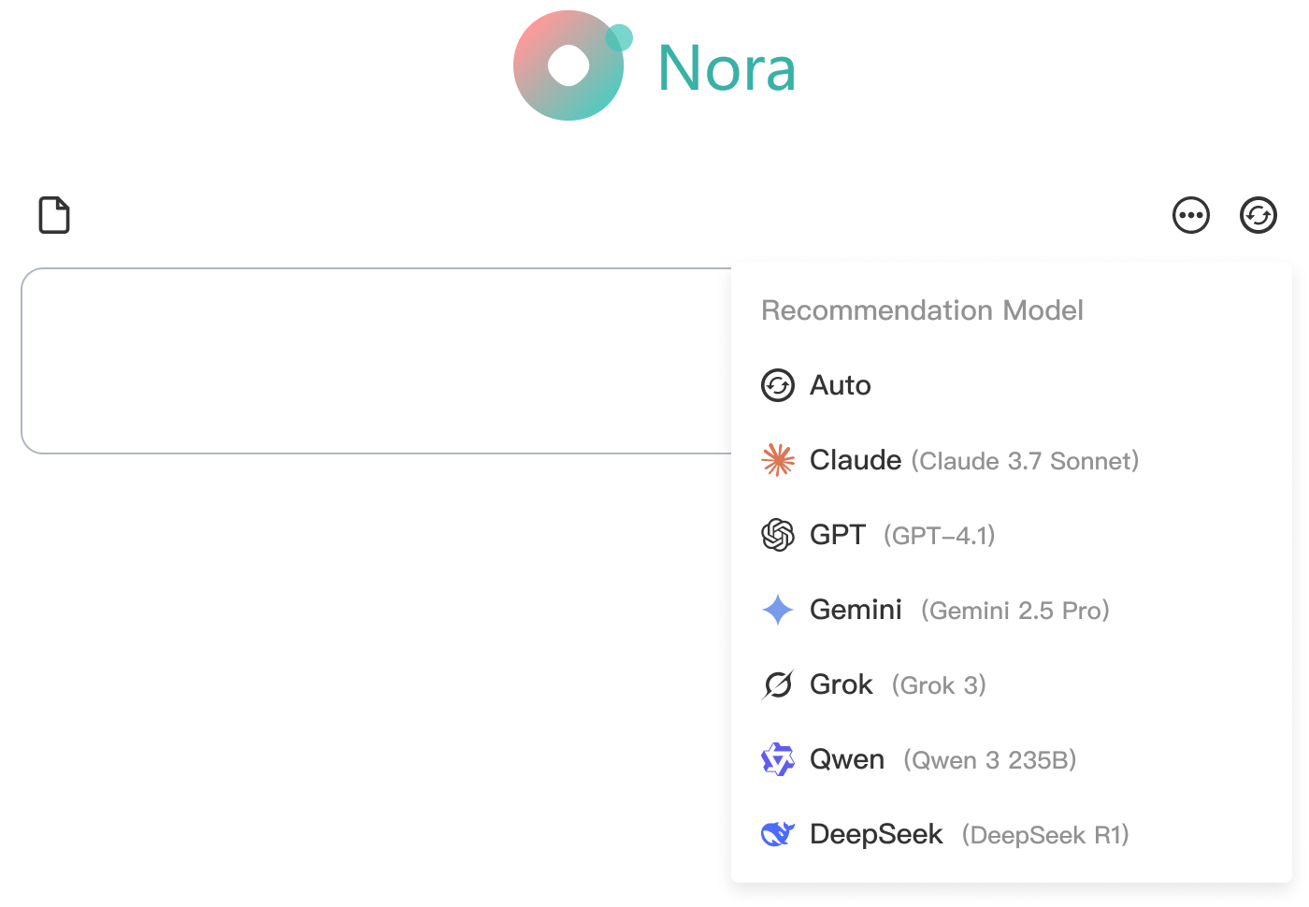Click the new document page icon
The width and height of the screenshot is (1309, 907).
[54, 215]
